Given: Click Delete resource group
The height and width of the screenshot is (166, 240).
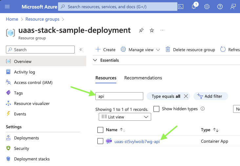Looking at the screenshot, I should [x=190, y=50].
